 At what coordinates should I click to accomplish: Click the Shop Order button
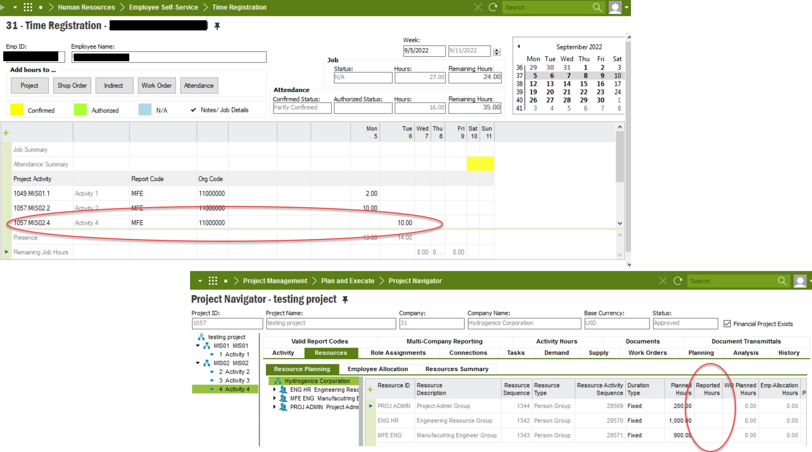tap(72, 86)
